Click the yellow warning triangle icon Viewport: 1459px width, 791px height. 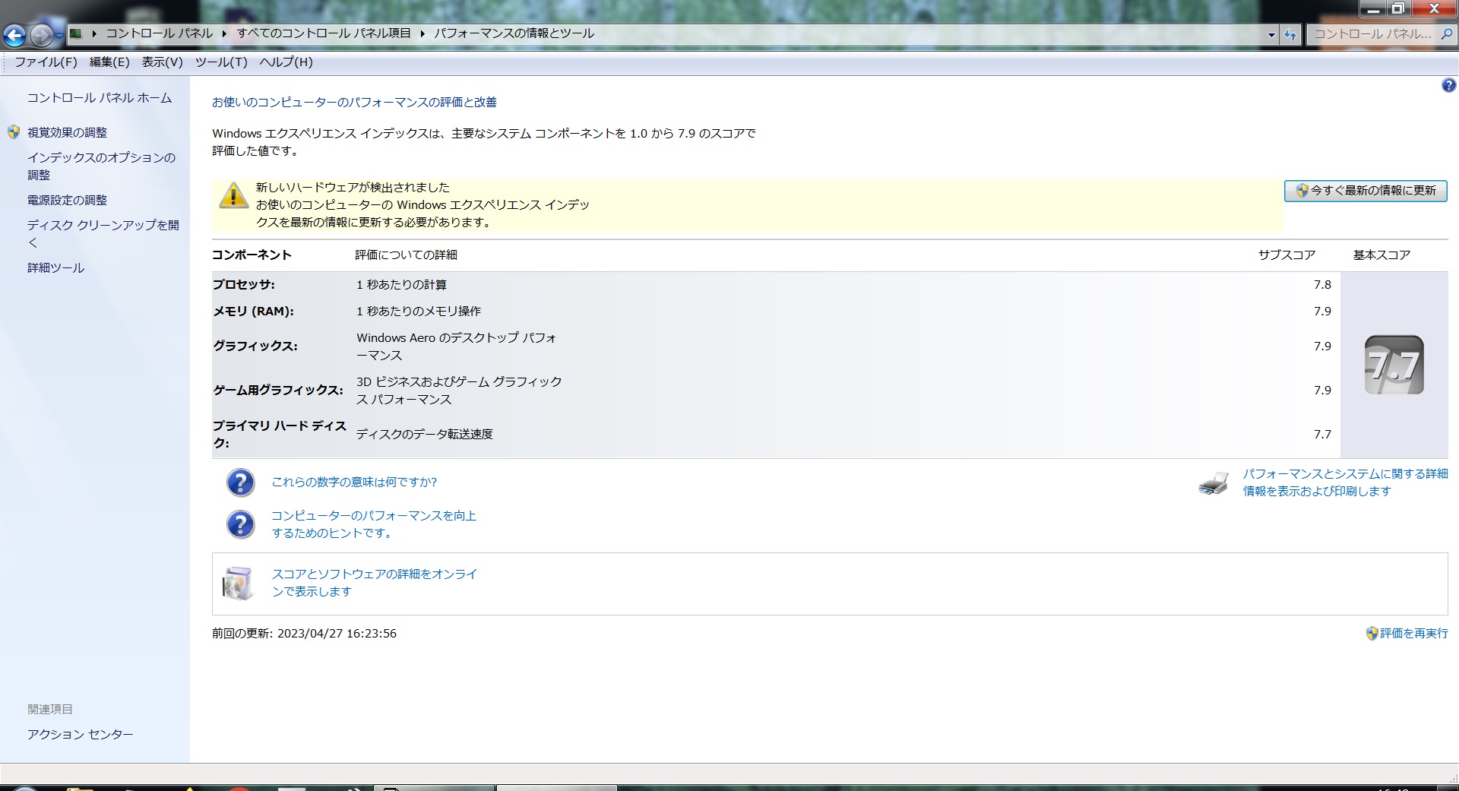coord(233,195)
